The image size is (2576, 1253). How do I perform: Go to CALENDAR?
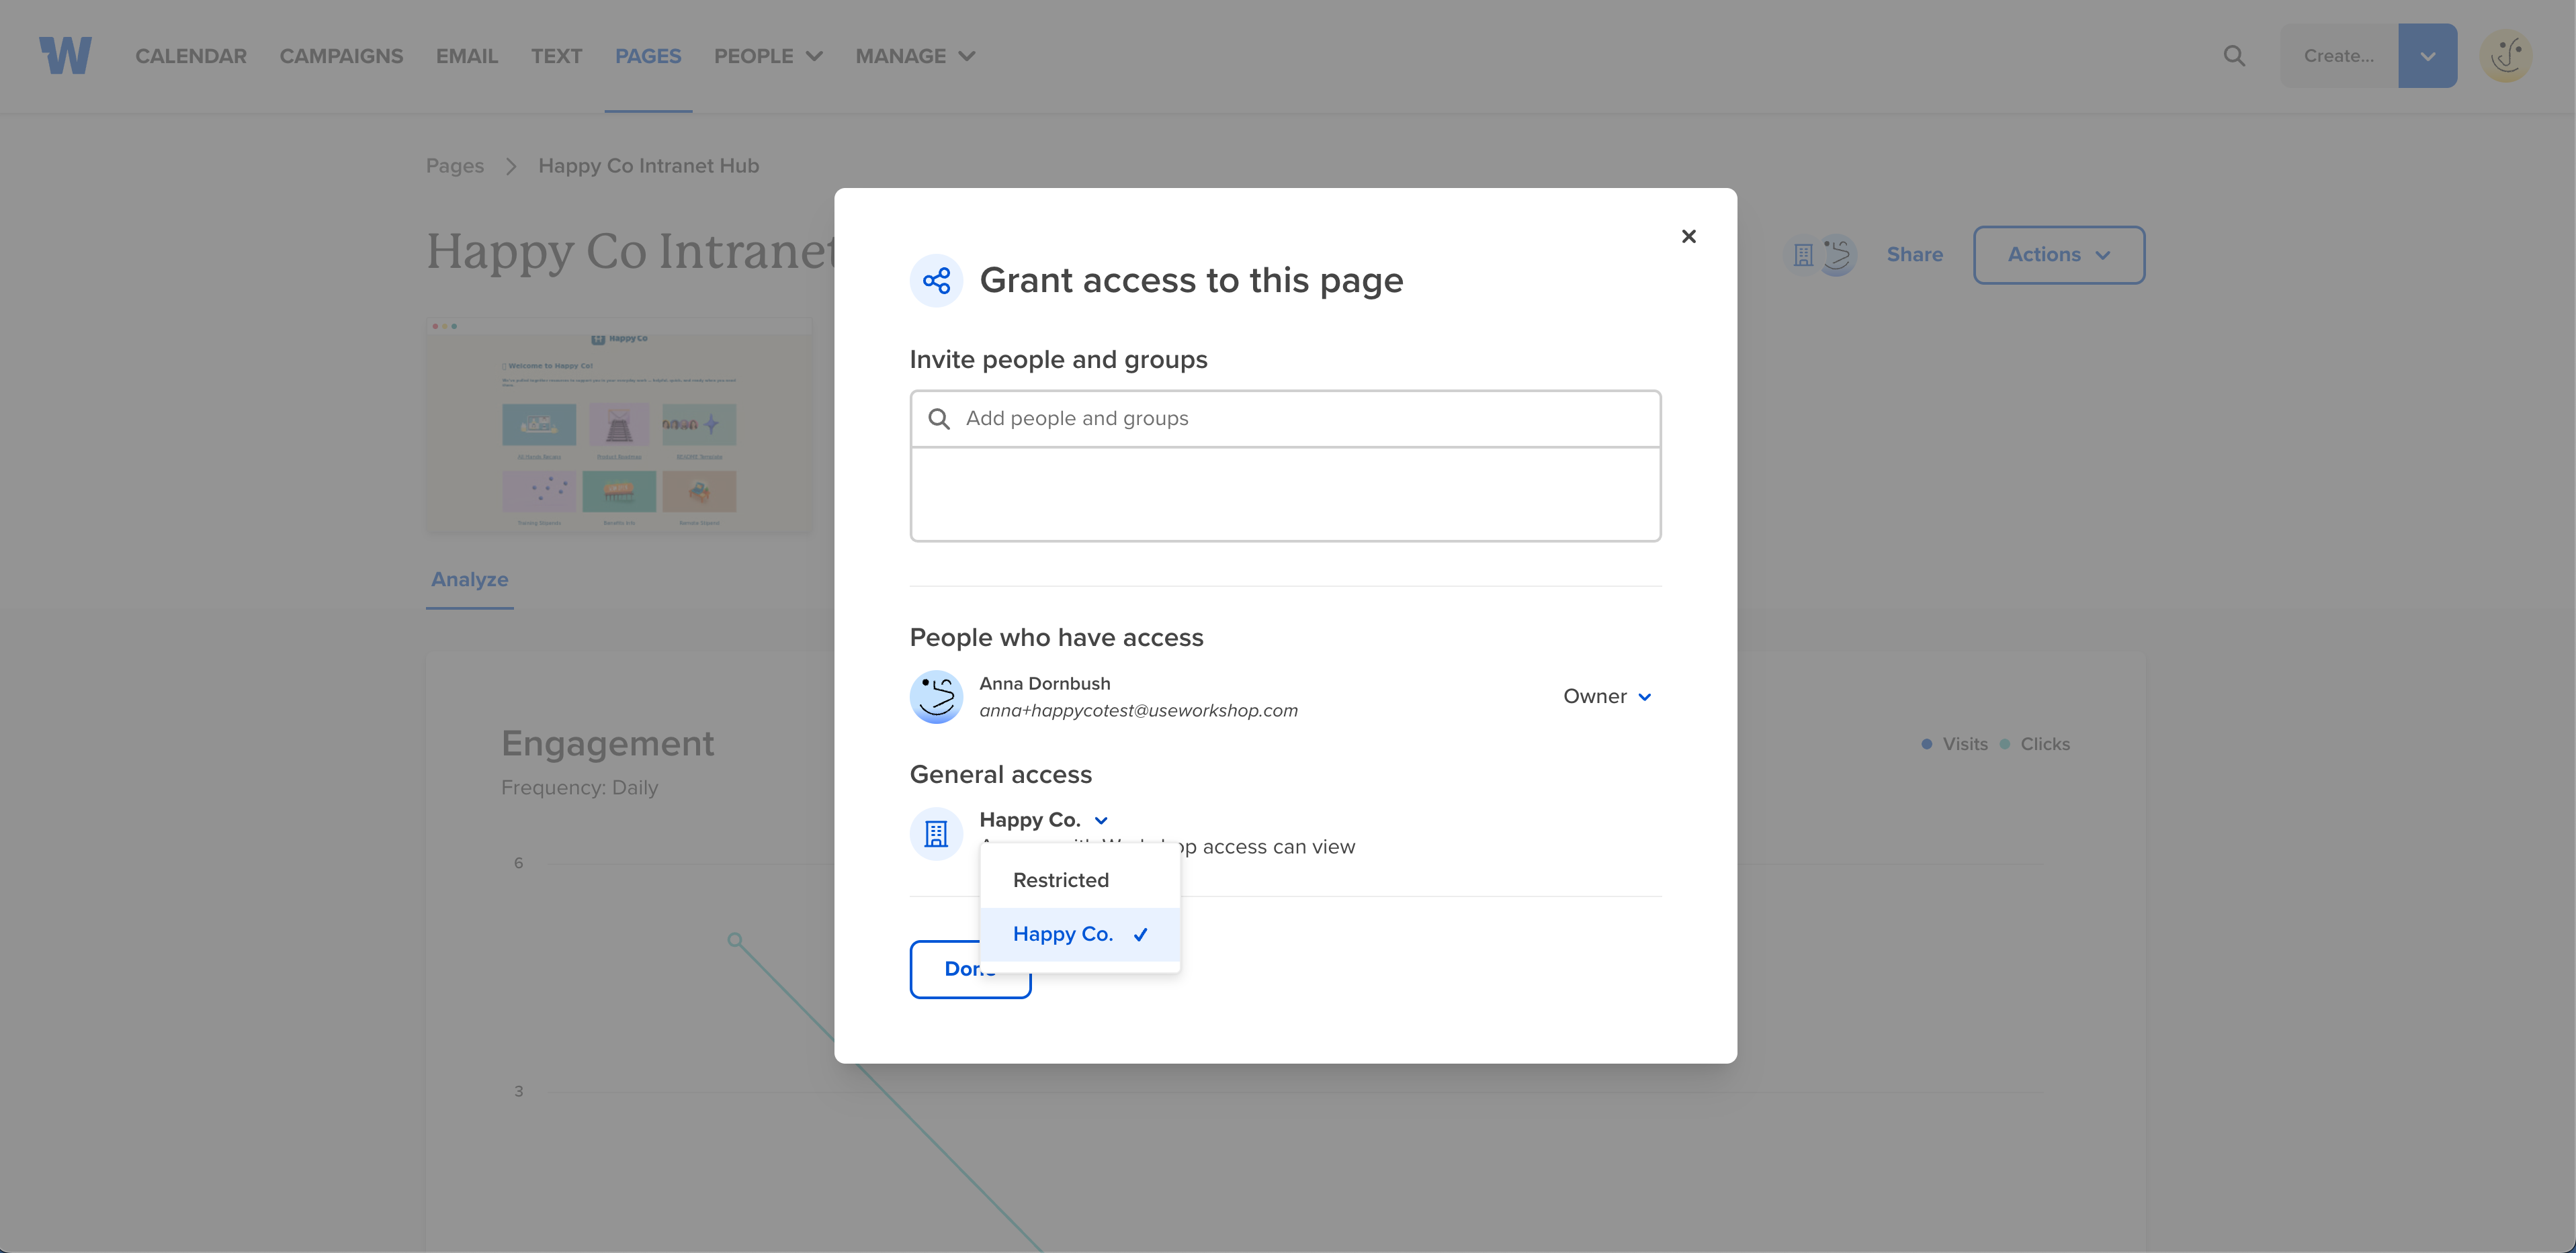191,56
